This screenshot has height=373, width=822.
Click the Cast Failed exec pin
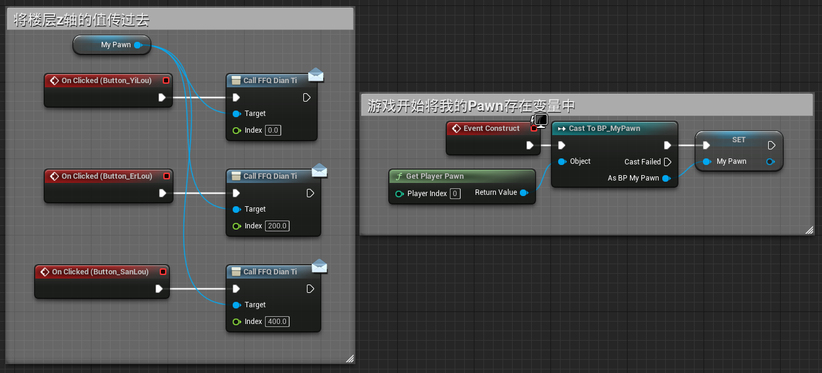668,161
